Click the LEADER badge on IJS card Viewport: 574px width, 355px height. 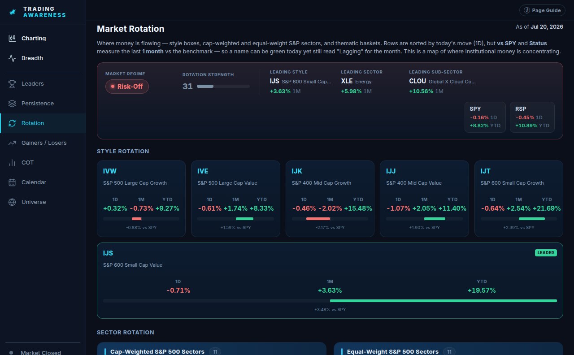(546, 253)
